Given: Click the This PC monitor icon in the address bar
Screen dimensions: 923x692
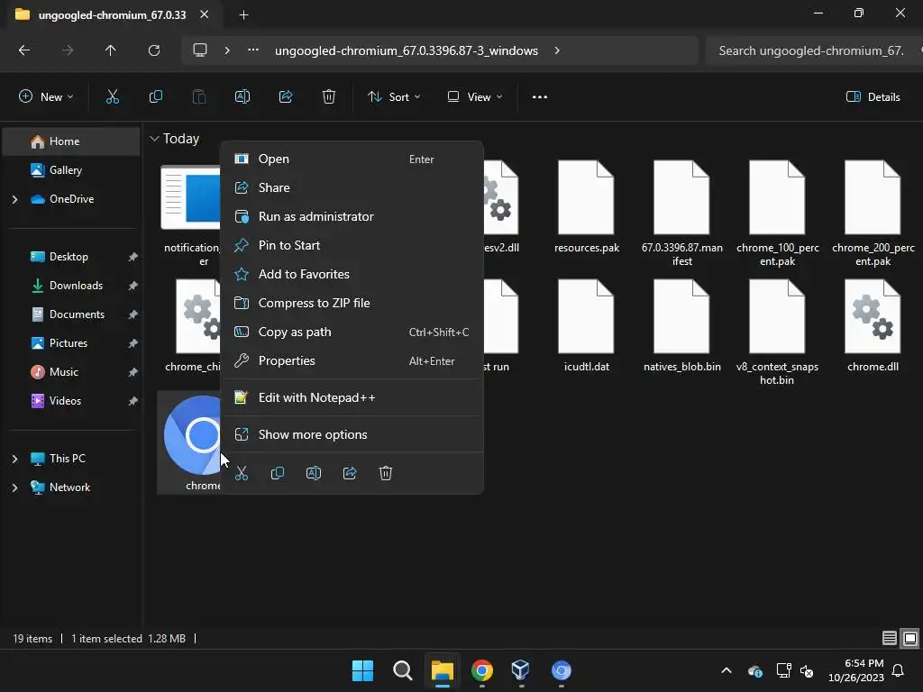Looking at the screenshot, I should click(x=200, y=50).
